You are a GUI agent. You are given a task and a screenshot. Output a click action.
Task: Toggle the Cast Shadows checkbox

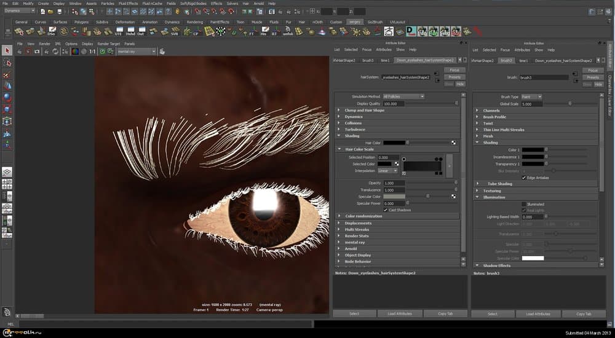[x=386, y=210]
